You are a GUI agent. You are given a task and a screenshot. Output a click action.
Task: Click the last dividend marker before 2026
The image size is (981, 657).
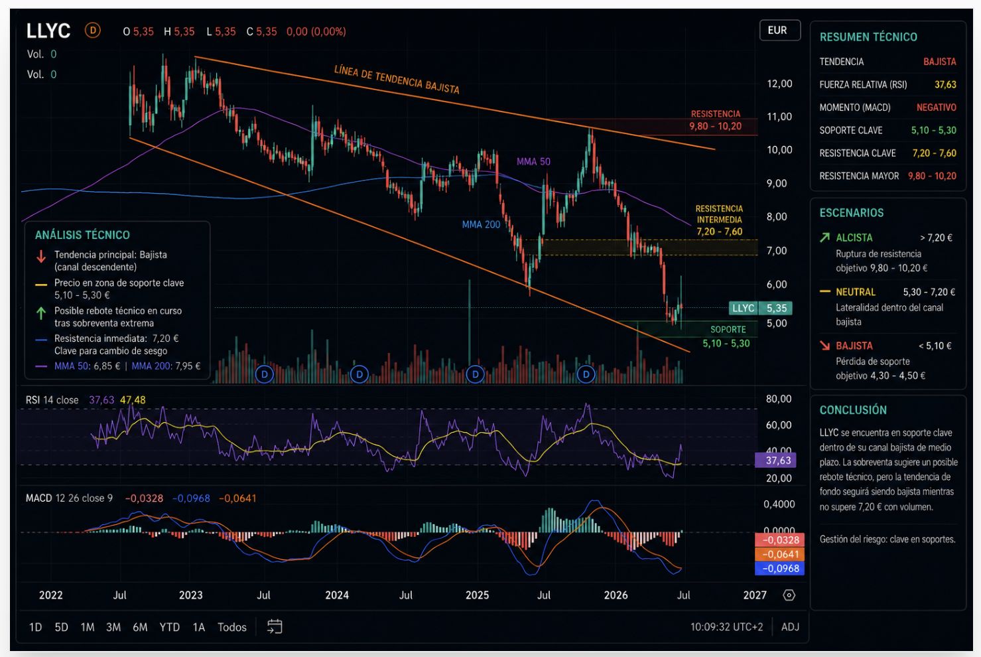point(586,374)
